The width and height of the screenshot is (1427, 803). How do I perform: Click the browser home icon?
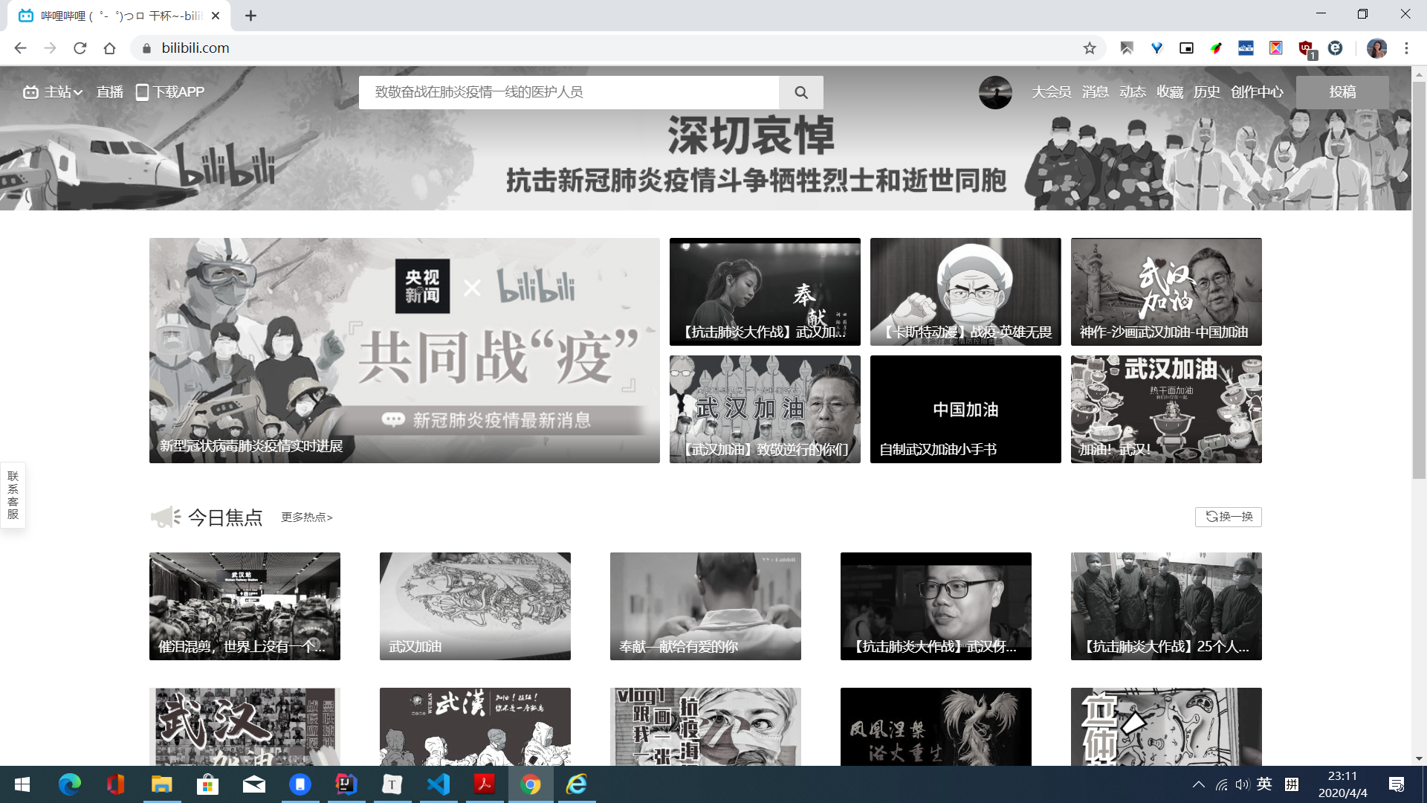pyautogui.click(x=109, y=48)
